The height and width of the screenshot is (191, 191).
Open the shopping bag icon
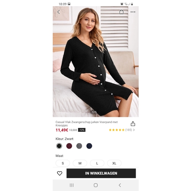pos(121,12)
